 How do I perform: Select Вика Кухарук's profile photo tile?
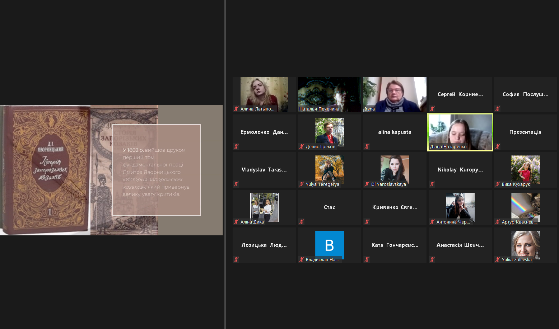(525, 169)
